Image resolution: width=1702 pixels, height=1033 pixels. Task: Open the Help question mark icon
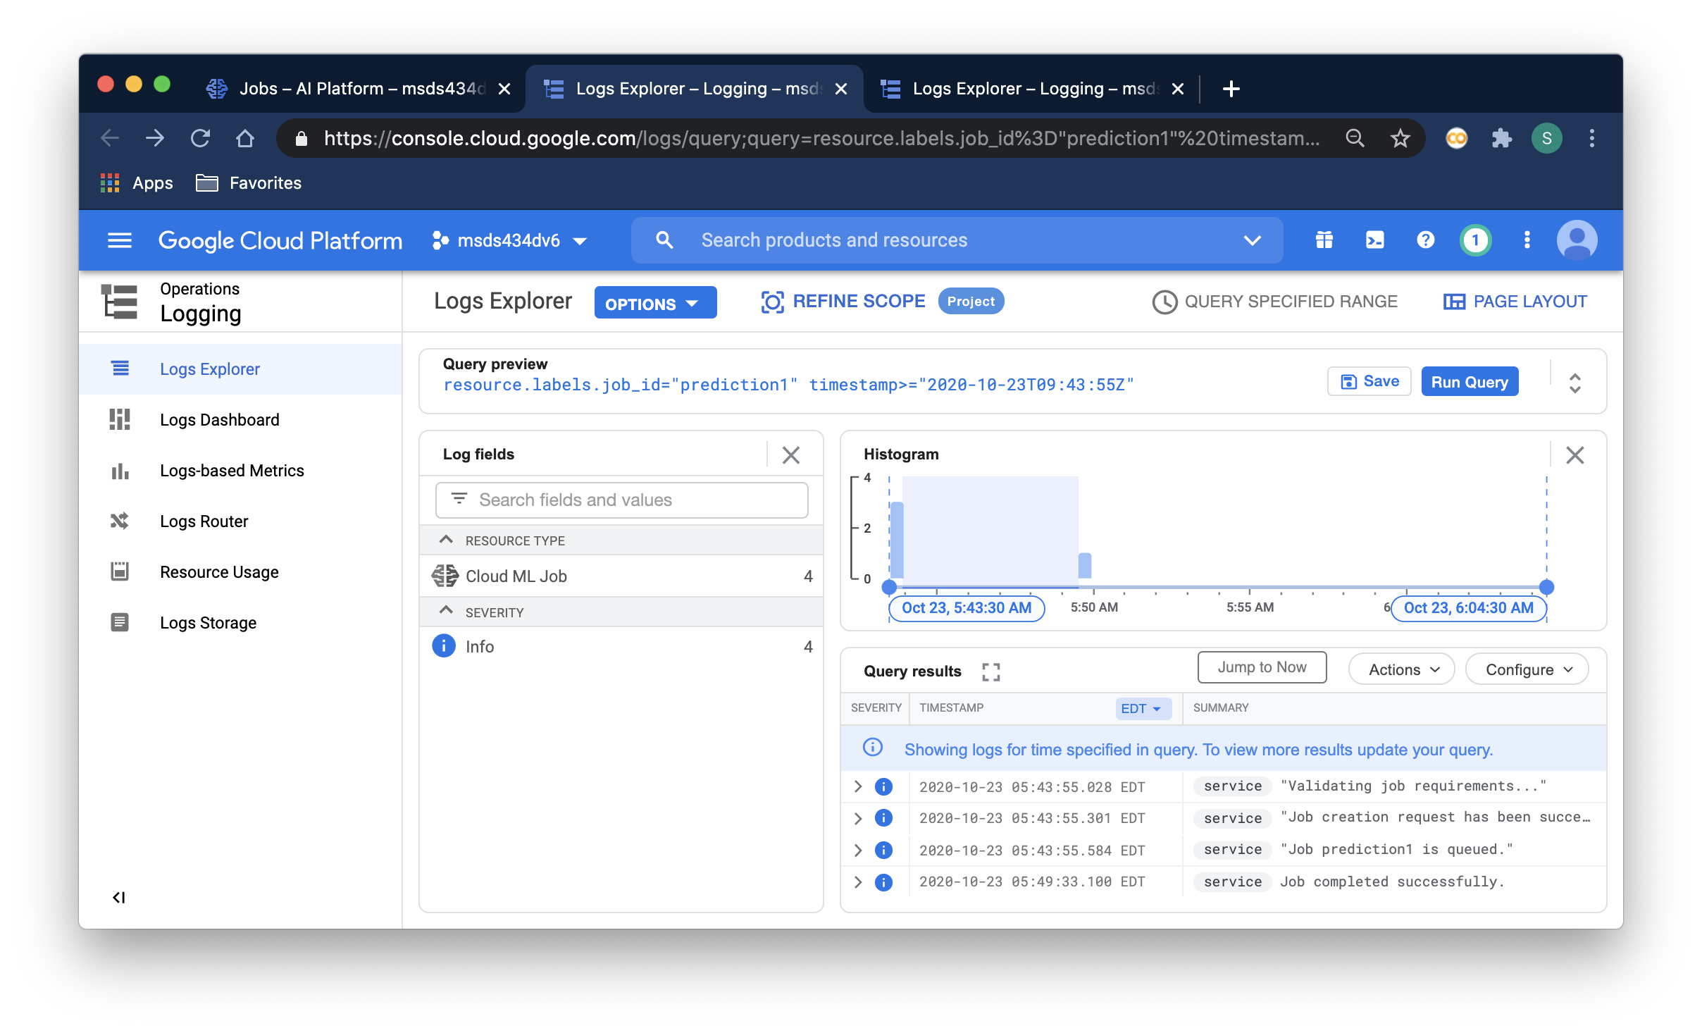[x=1424, y=240]
